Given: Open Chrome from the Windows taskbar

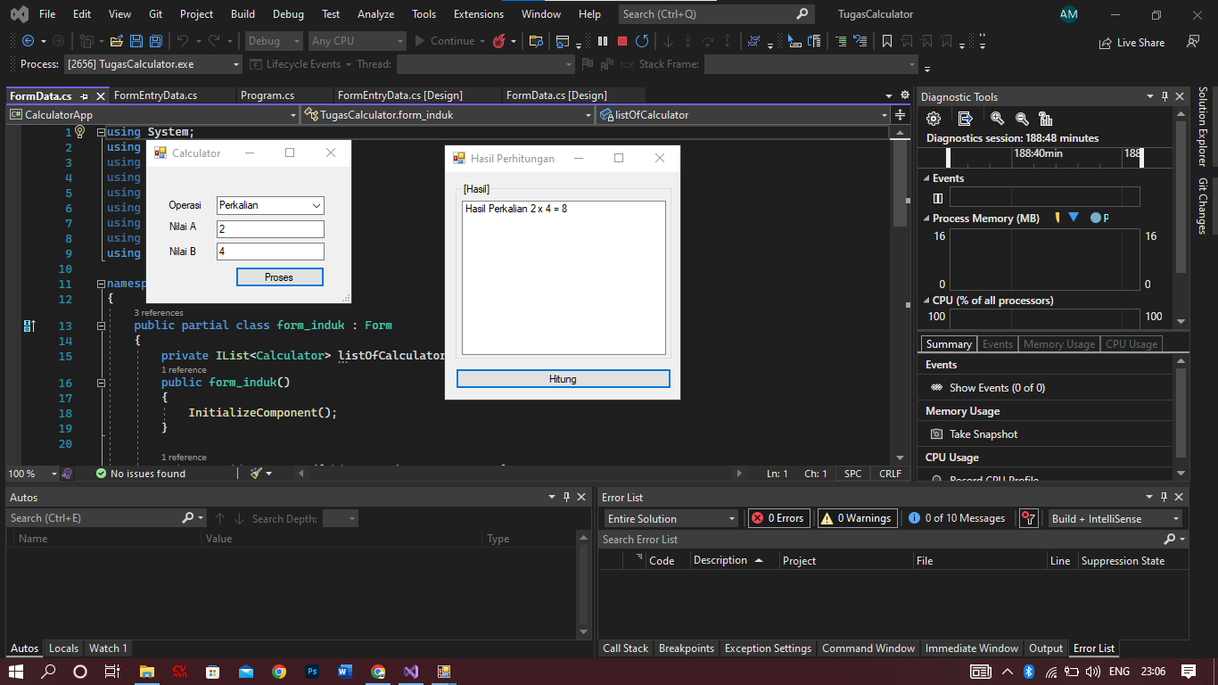Looking at the screenshot, I should click(x=279, y=672).
